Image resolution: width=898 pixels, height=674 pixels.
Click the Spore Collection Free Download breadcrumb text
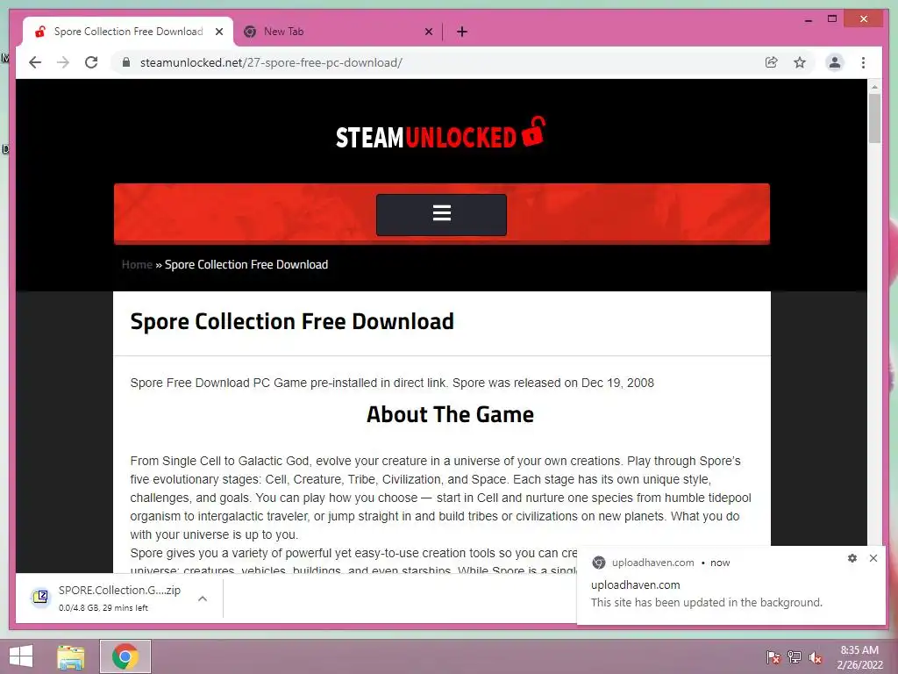tap(246, 264)
